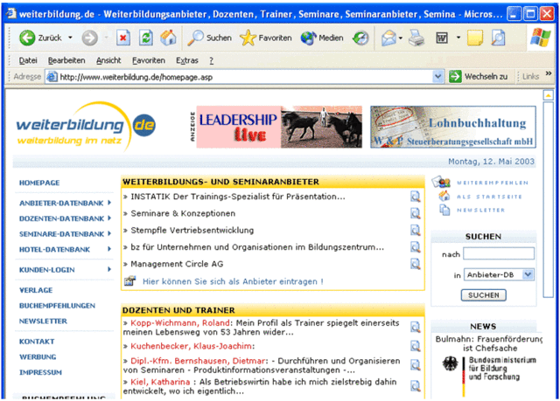Viewport: 560px width, 401px height.
Task: Open the Anbieter-DB search category dropdown
Action: 528,274
